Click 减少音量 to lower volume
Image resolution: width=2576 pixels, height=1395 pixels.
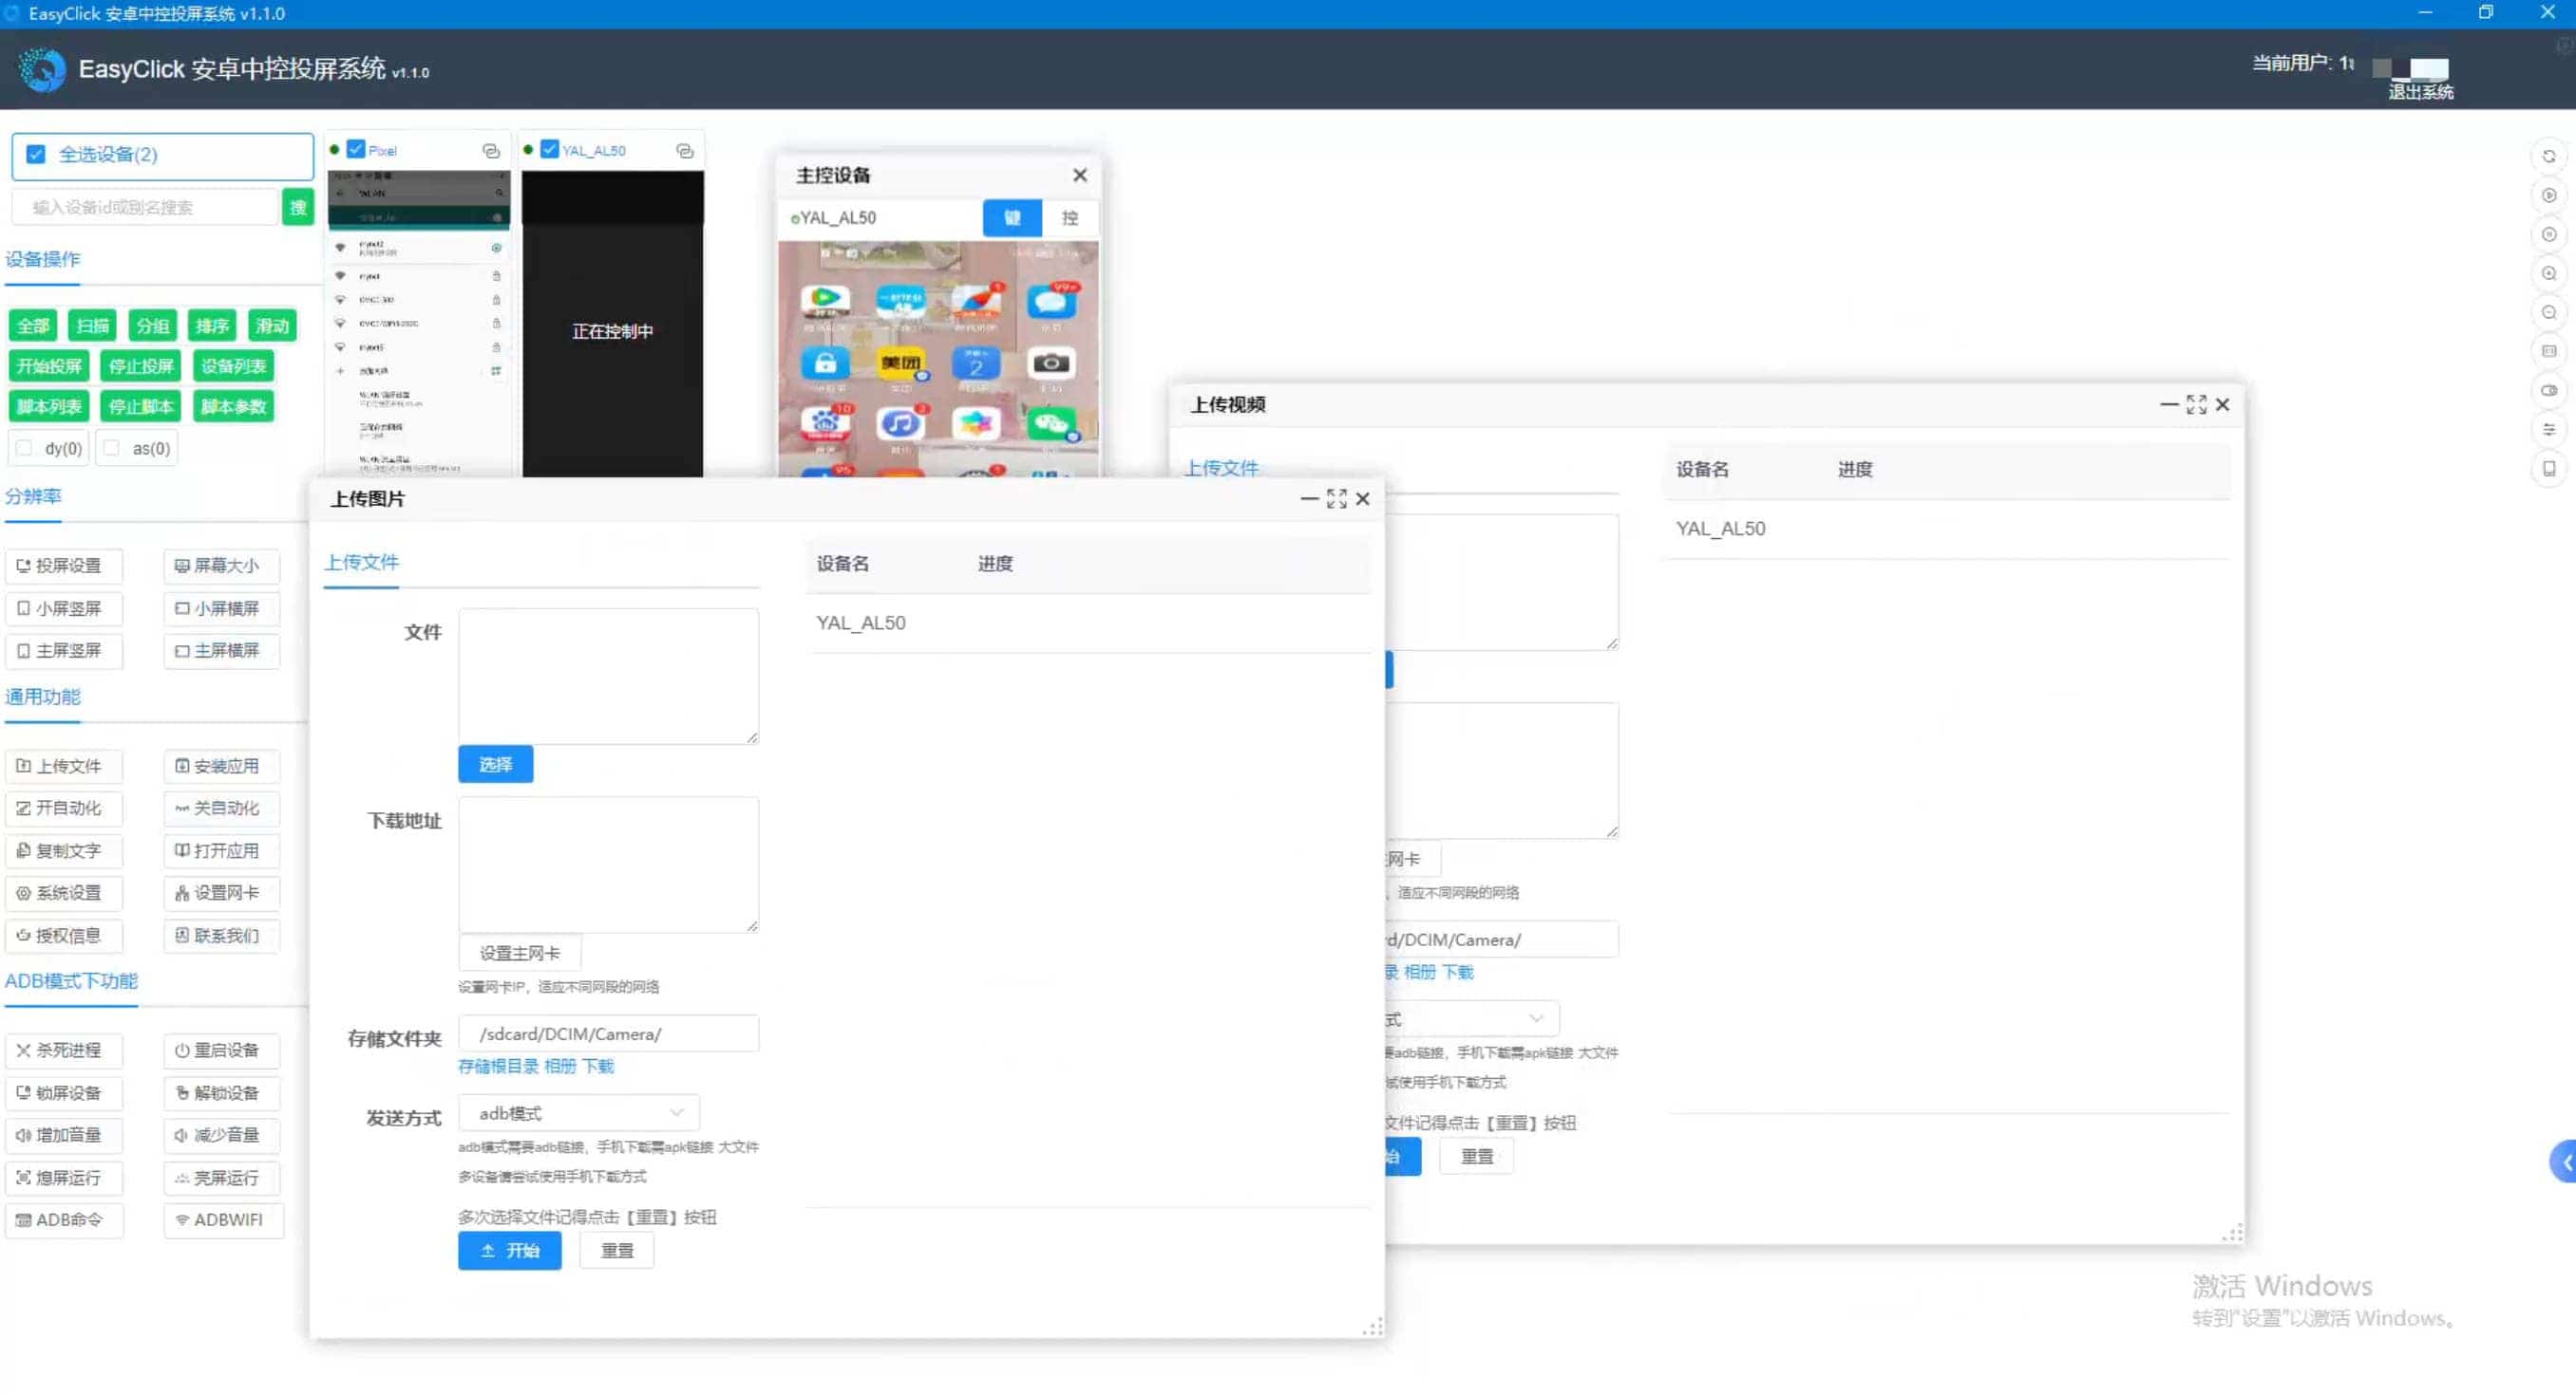click(221, 1135)
